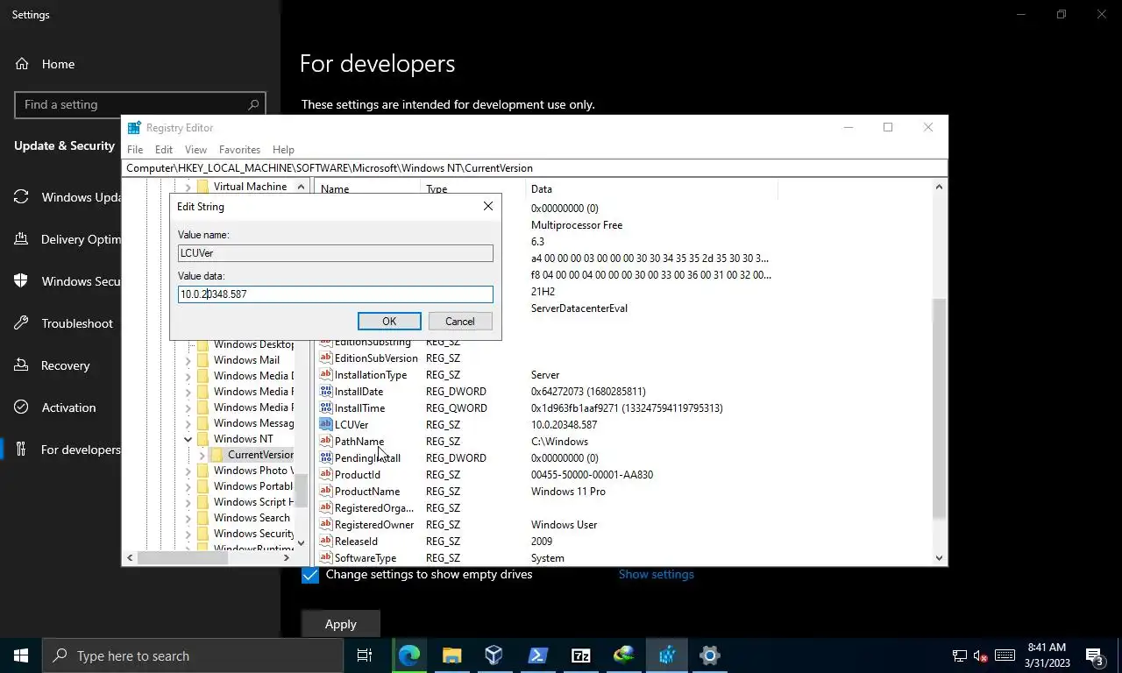Expand the Windows Search tree node
This screenshot has width=1122, height=673.
tap(188, 518)
